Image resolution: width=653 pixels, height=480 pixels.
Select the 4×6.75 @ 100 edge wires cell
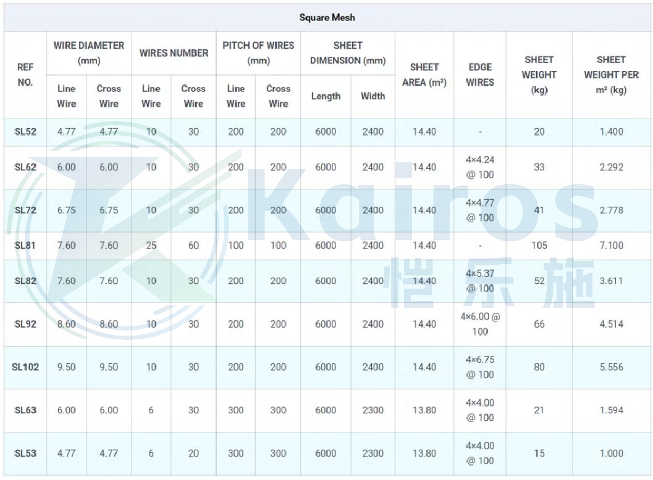pyautogui.click(x=480, y=367)
